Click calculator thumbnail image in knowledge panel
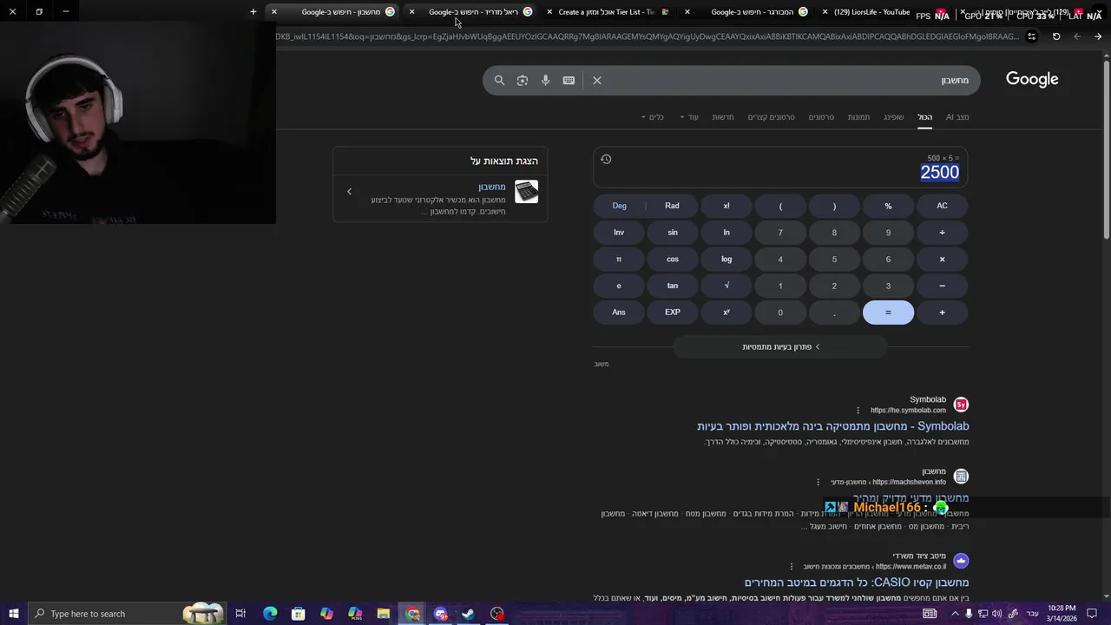The height and width of the screenshot is (625, 1111). pyautogui.click(x=526, y=192)
